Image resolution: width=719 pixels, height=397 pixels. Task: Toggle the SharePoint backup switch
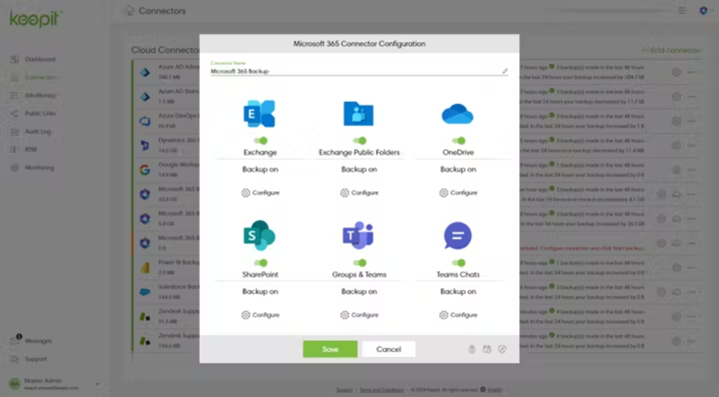260,263
